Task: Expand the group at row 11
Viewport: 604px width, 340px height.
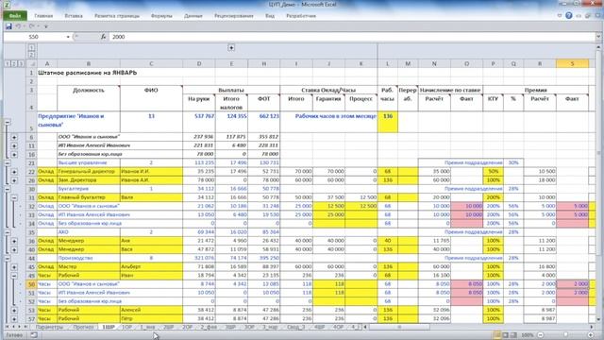Action: 14,145
